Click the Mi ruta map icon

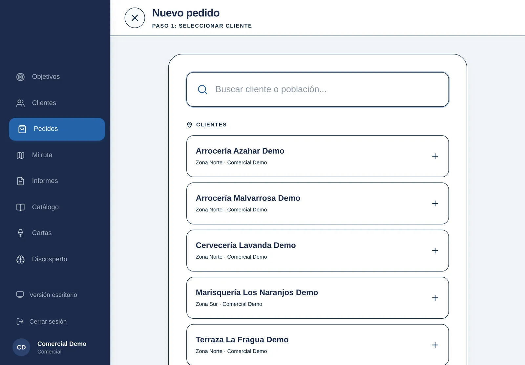(20, 155)
